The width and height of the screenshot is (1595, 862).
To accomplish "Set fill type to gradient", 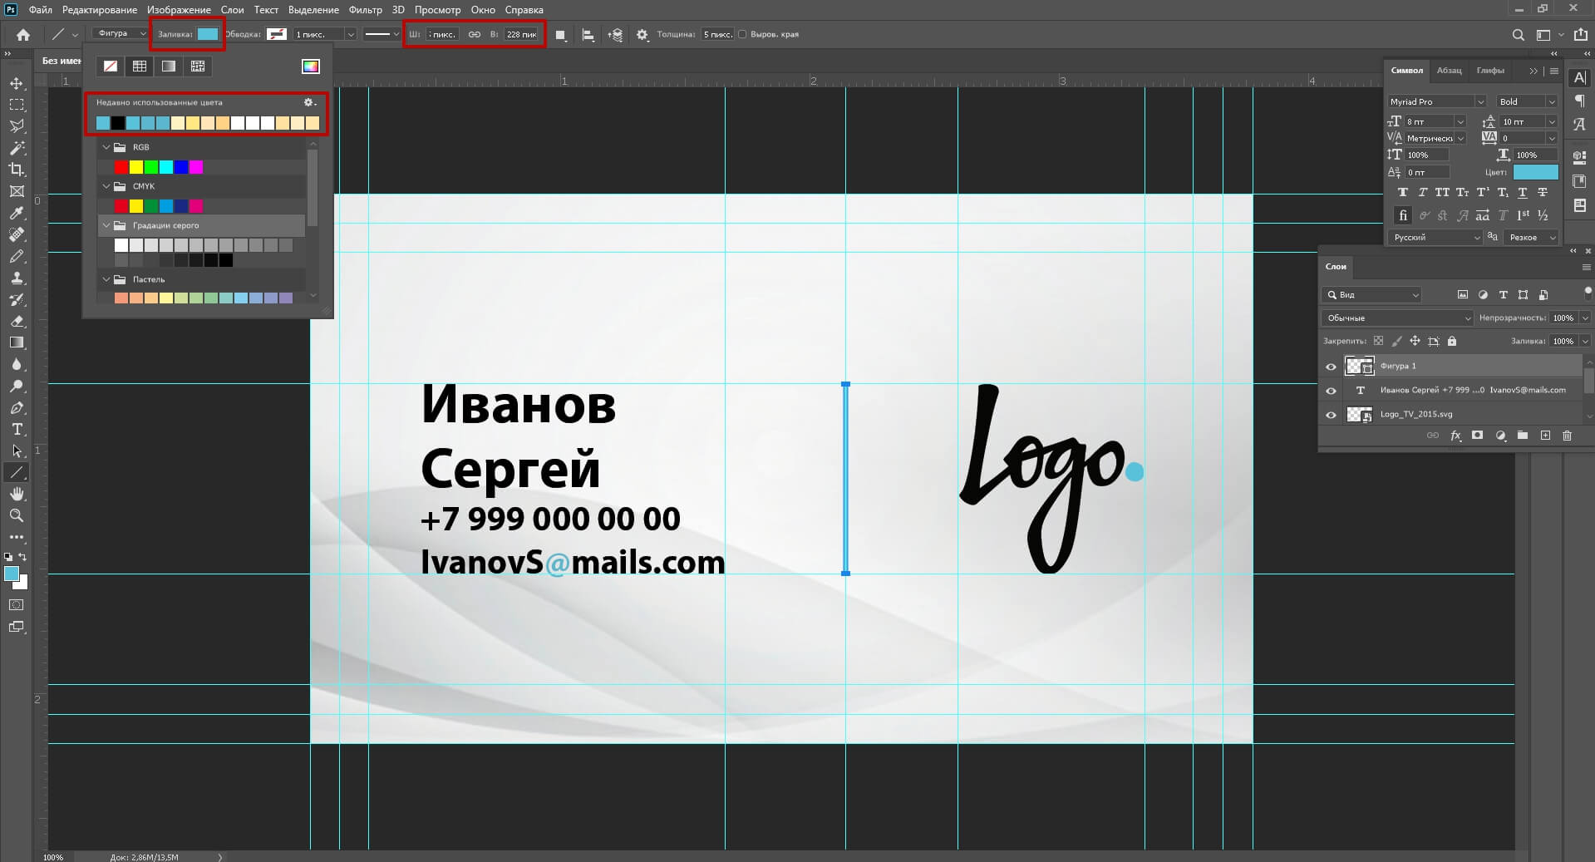I will (x=169, y=66).
